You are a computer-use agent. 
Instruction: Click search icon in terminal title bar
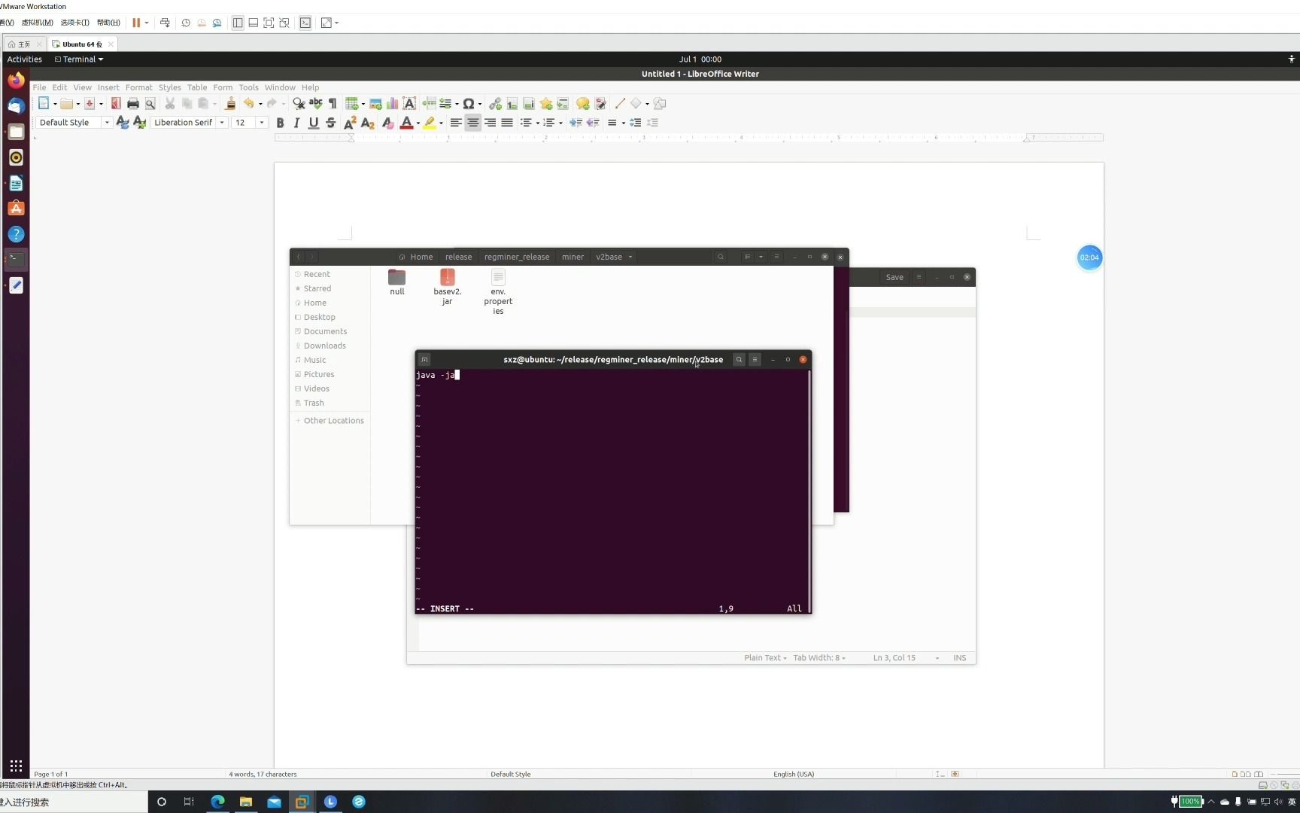(x=739, y=360)
